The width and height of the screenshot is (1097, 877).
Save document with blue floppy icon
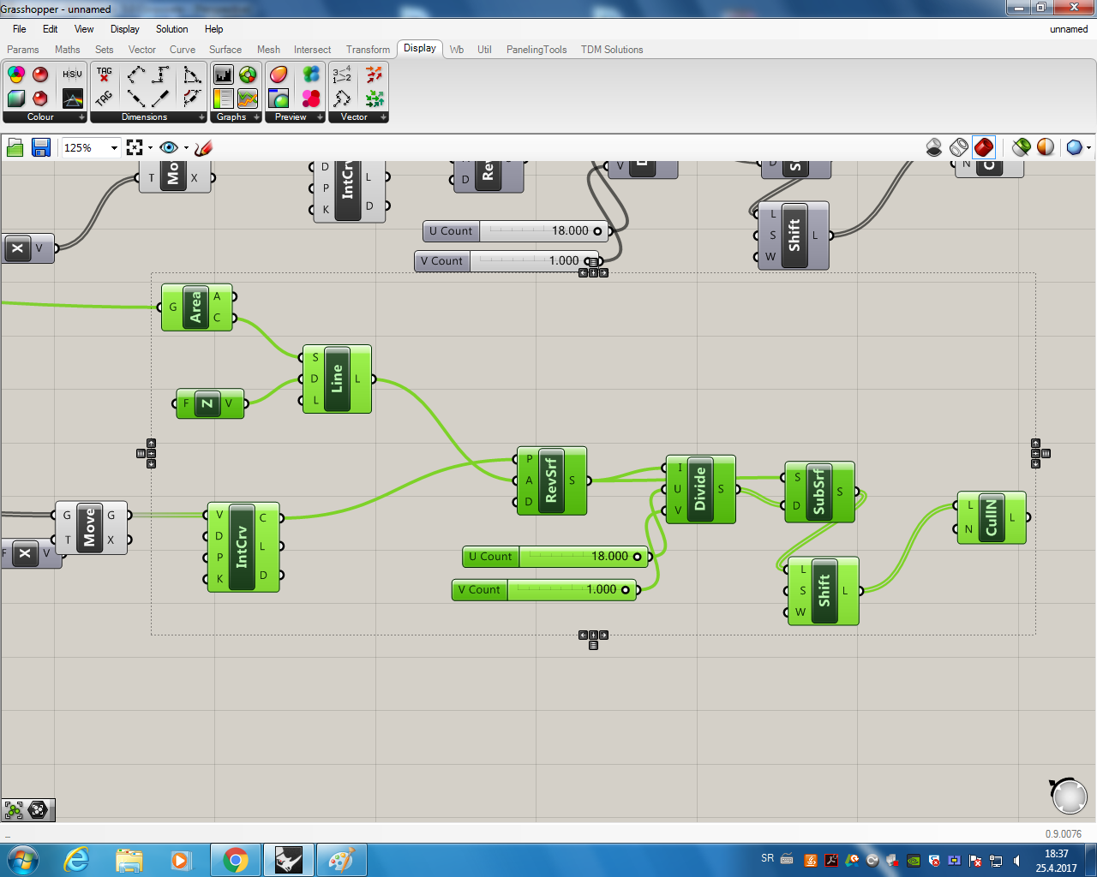click(x=40, y=148)
